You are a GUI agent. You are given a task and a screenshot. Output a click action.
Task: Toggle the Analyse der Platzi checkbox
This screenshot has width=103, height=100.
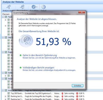[x=6, y=90]
